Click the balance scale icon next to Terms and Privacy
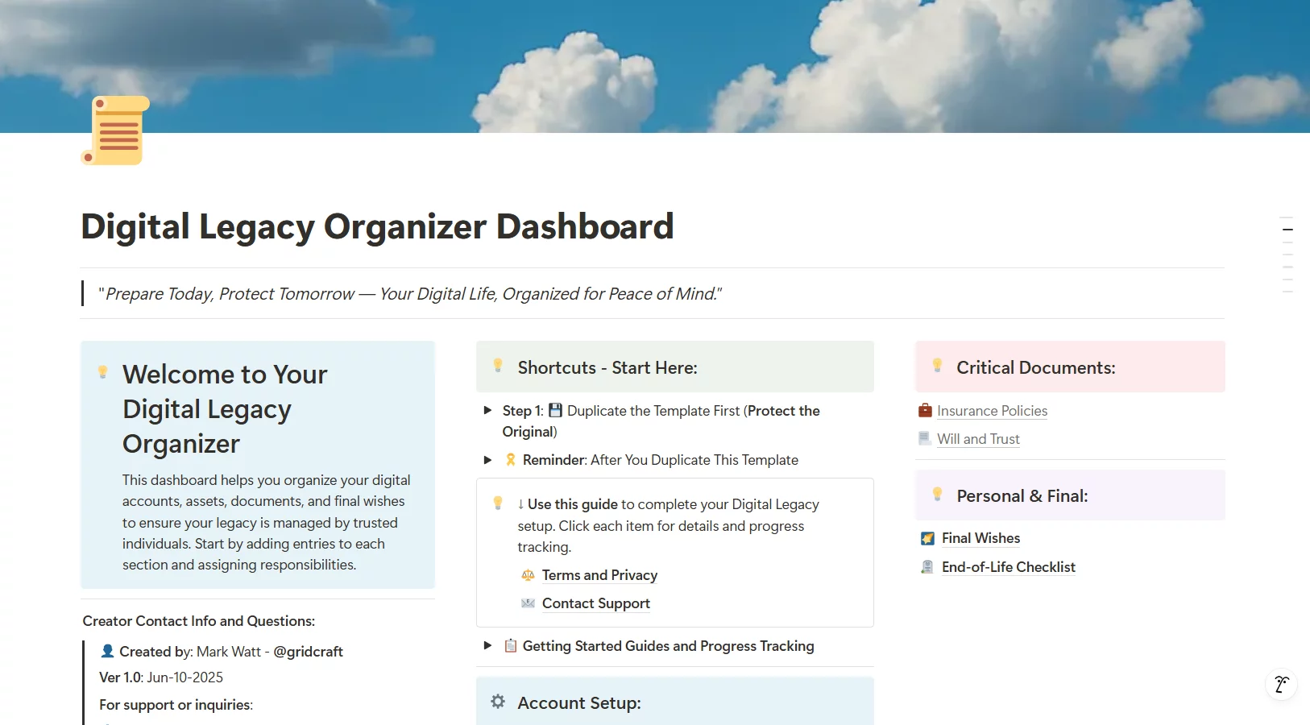The image size is (1310, 725). (x=528, y=575)
